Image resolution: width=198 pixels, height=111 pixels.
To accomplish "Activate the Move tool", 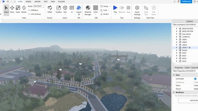I will pyautogui.click(x=12, y=10).
